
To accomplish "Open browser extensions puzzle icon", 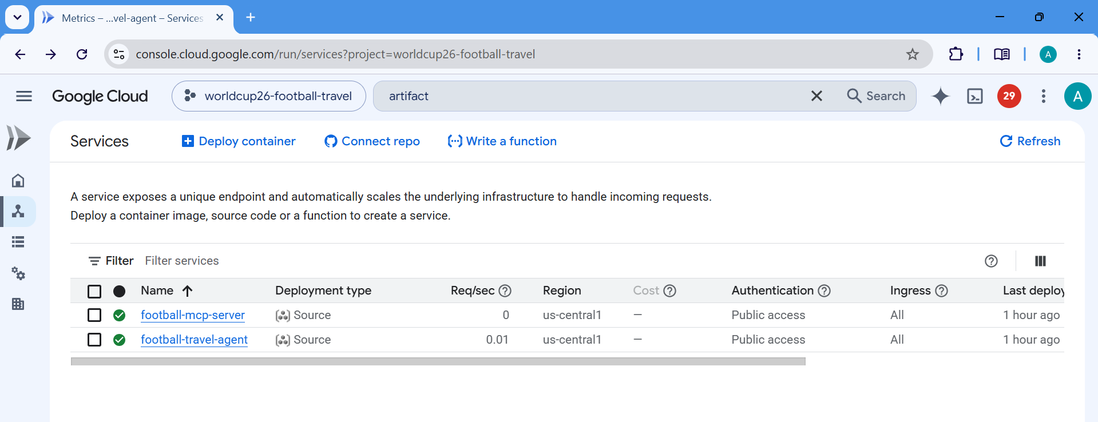I will pyautogui.click(x=956, y=54).
